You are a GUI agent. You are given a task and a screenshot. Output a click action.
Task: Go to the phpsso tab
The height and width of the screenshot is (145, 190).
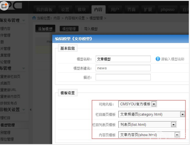(168, 9)
